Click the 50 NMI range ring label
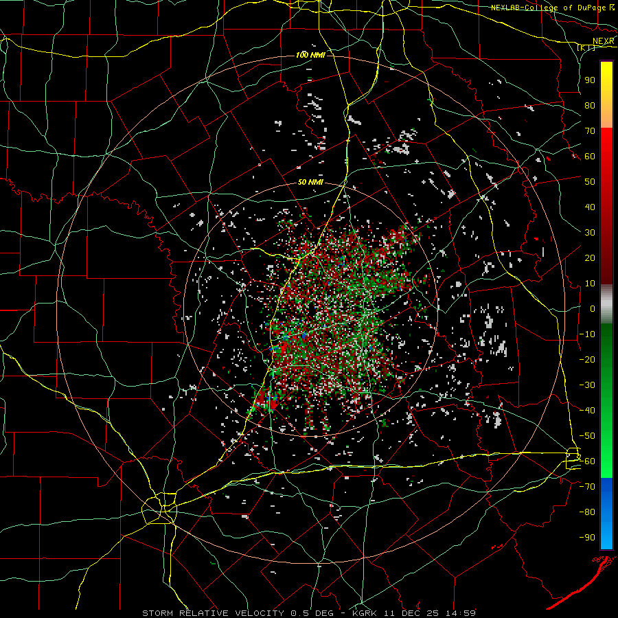 310,182
